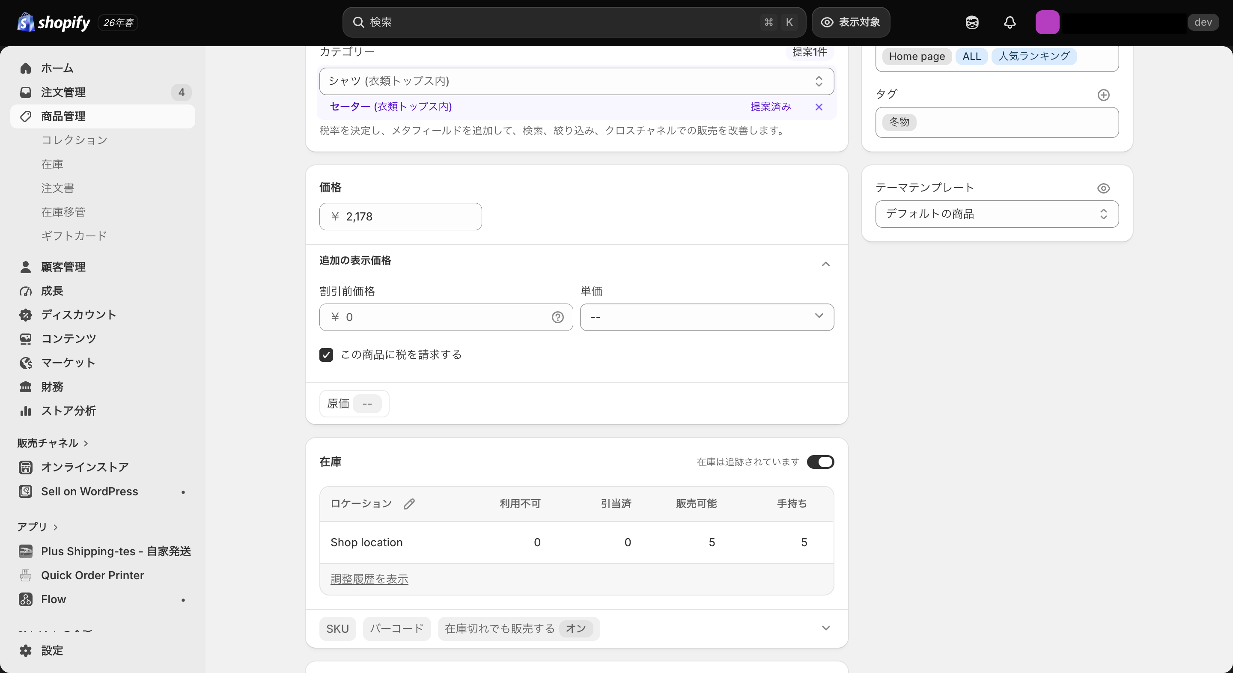Image resolution: width=1233 pixels, height=673 pixels.
Task: Open notifications bell
Action: (1010, 22)
